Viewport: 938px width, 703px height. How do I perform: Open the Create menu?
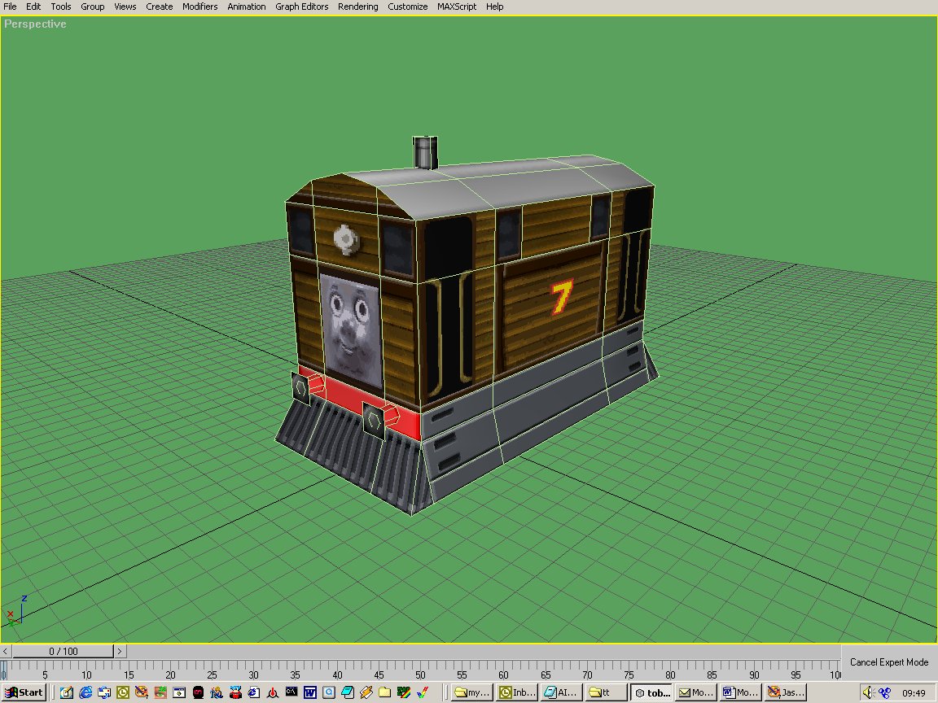click(159, 7)
